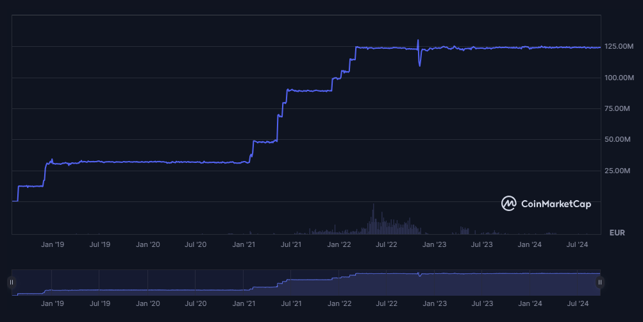Click the sharp dip on the line near Nov 2022
The image size is (643, 322).
click(420, 64)
